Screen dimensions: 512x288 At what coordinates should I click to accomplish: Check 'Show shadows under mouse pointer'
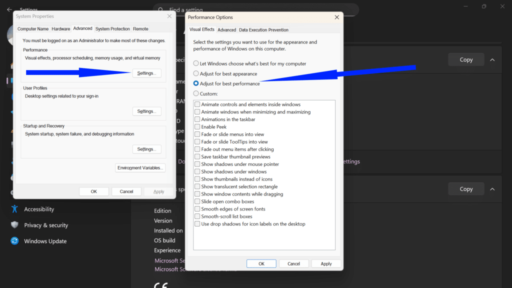pyautogui.click(x=197, y=164)
